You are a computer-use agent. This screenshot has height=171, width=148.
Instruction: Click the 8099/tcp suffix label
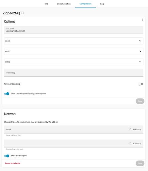137,143
